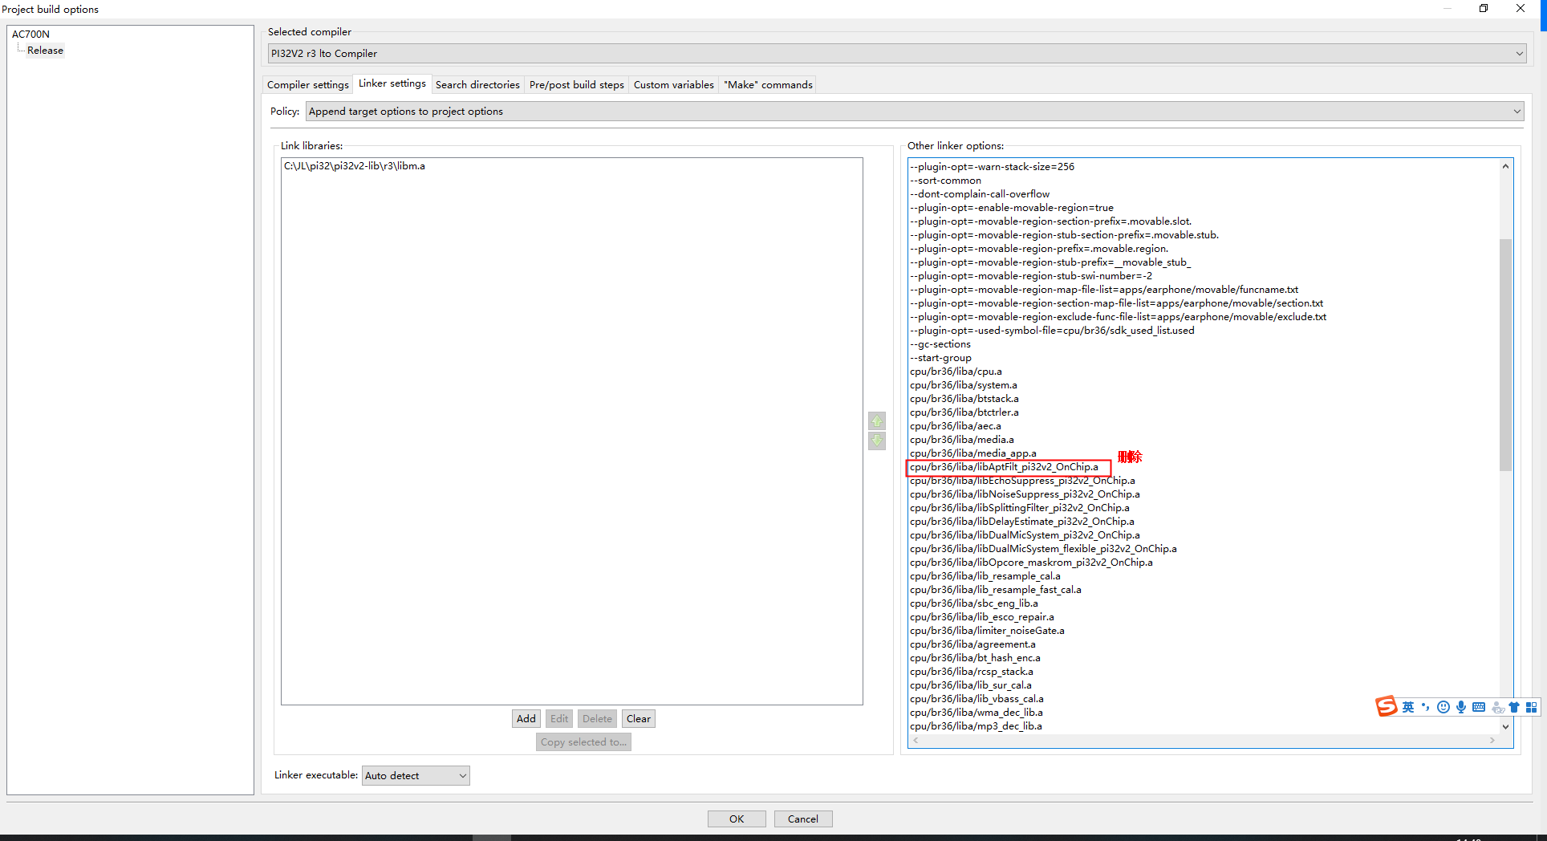1547x841 pixels.
Task: Switch to Search directories tab
Action: point(477,84)
